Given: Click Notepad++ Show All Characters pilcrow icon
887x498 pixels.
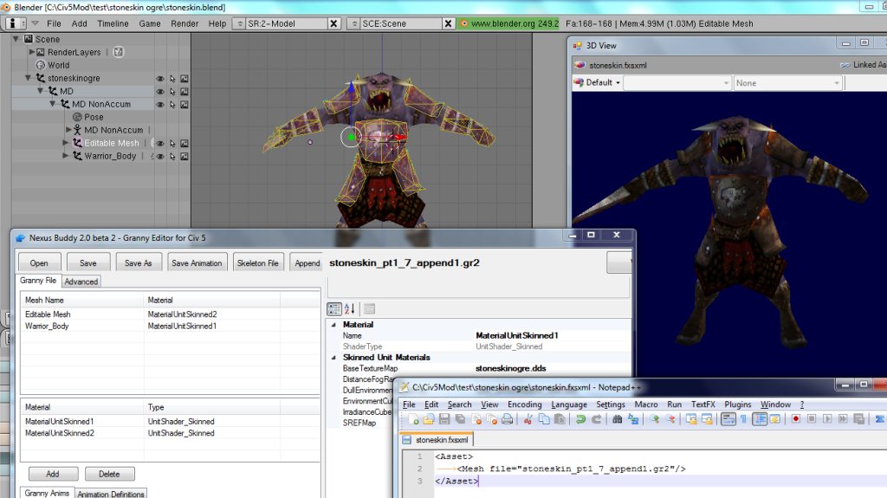Looking at the screenshot, I should 744,419.
